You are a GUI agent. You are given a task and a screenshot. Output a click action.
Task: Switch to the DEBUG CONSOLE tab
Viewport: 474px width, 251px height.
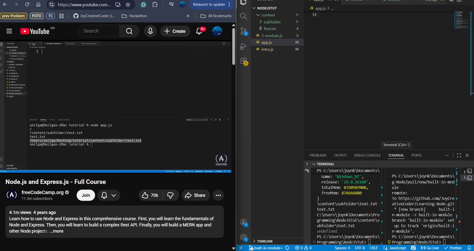pos(367,155)
